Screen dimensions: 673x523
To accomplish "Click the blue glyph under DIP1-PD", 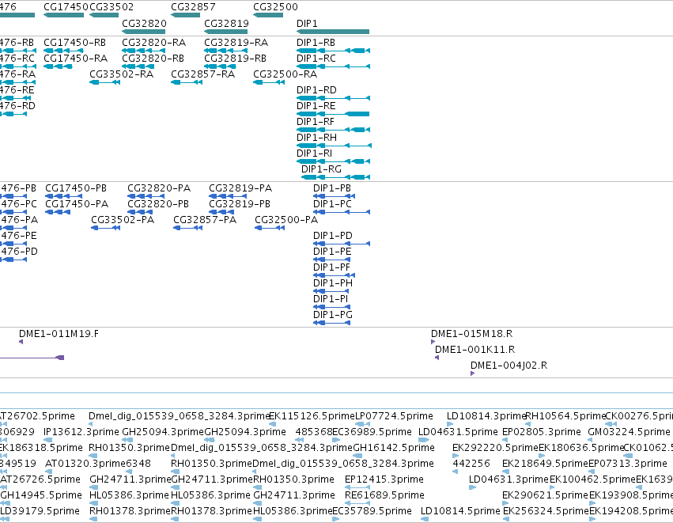I will 342,244.
